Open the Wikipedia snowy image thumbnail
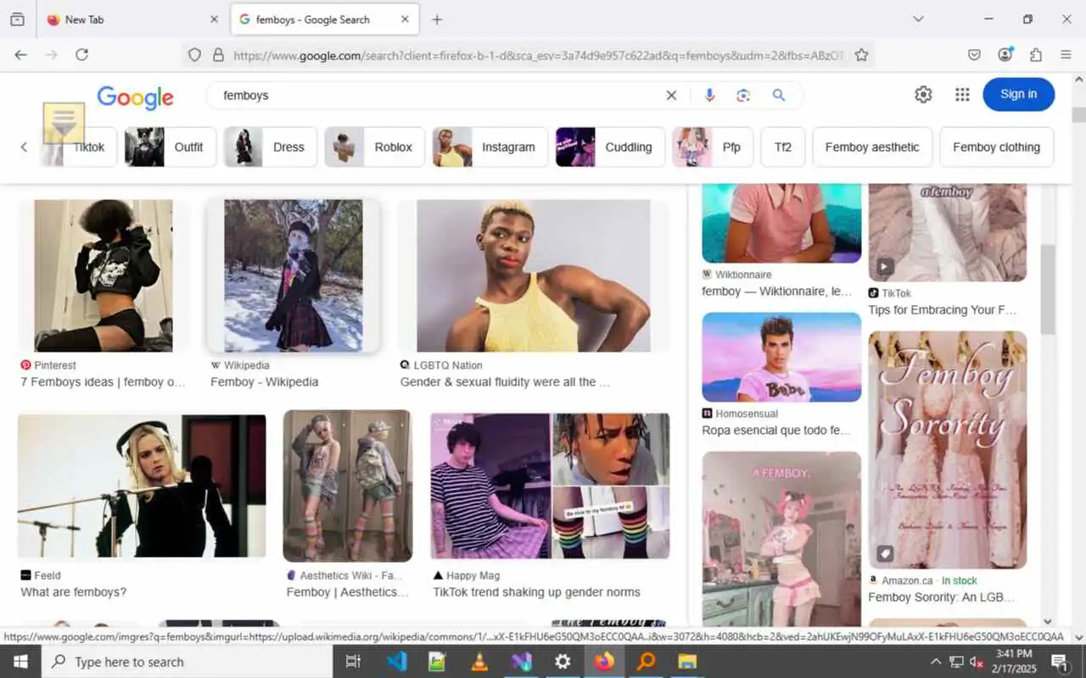This screenshot has width=1086, height=678. [x=294, y=275]
